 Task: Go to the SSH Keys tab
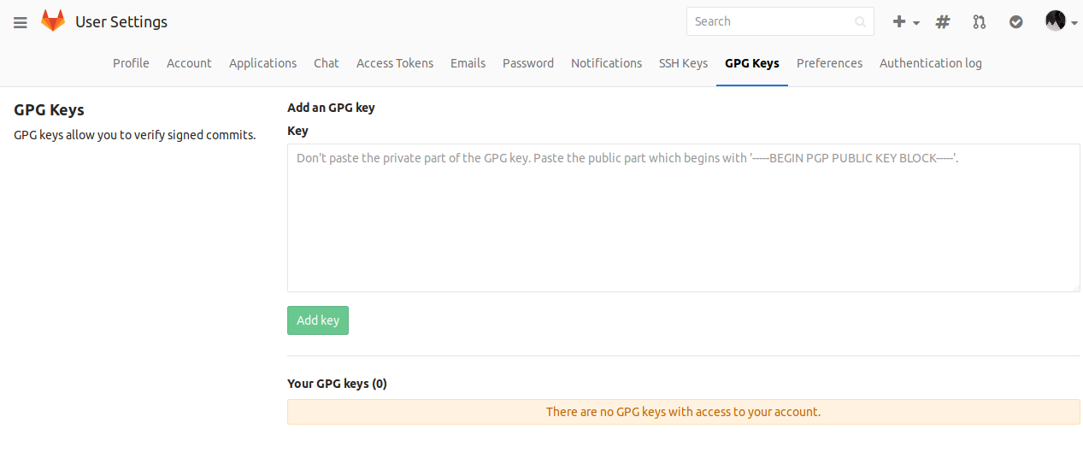coord(683,63)
